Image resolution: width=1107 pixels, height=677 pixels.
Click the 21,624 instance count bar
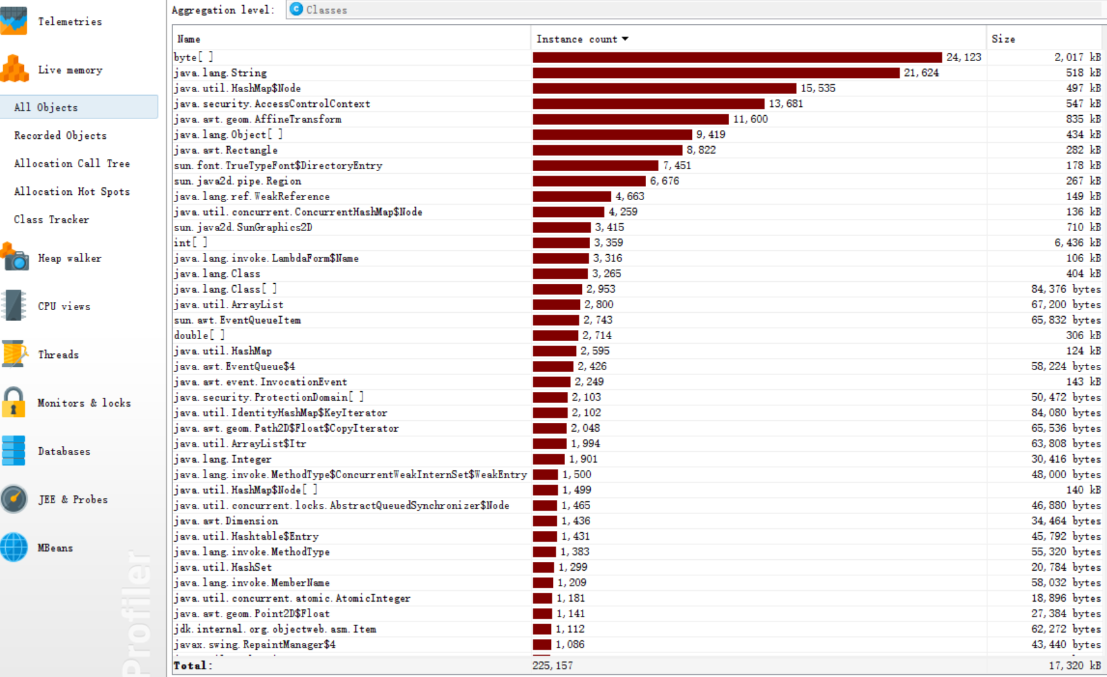click(716, 73)
